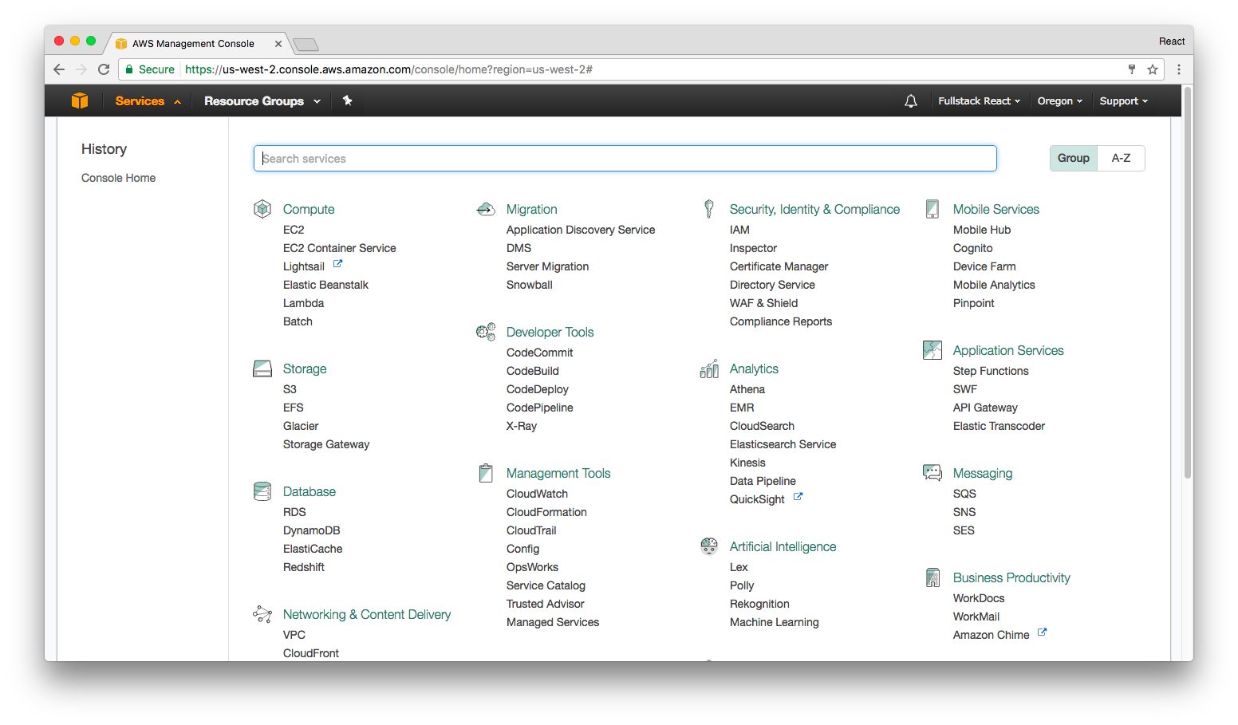The height and width of the screenshot is (725, 1238).
Task: Click the Business Productivity icon
Action: click(932, 577)
